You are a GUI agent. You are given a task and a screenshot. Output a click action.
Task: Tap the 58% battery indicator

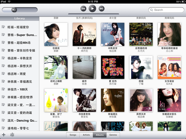(x=181, y=2)
